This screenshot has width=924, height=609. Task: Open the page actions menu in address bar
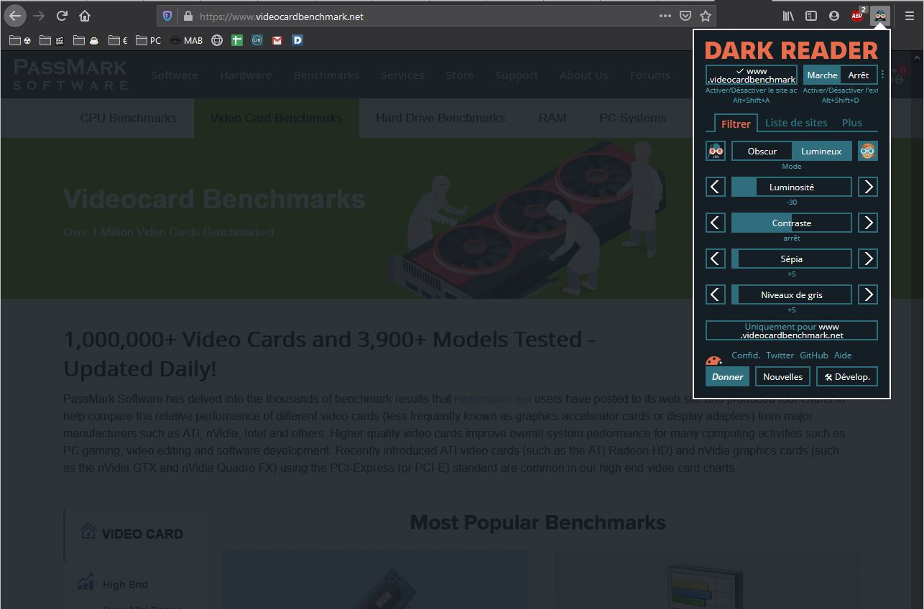coord(664,15)
